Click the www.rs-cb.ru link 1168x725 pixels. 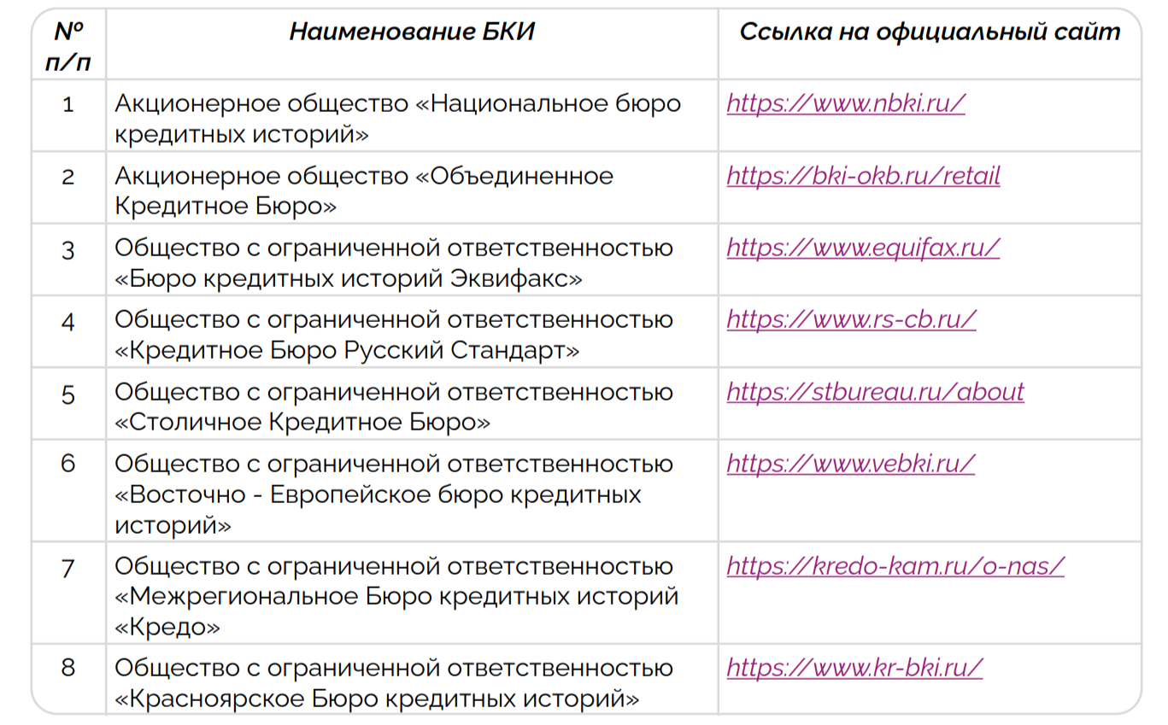click(x=851, y=320)
